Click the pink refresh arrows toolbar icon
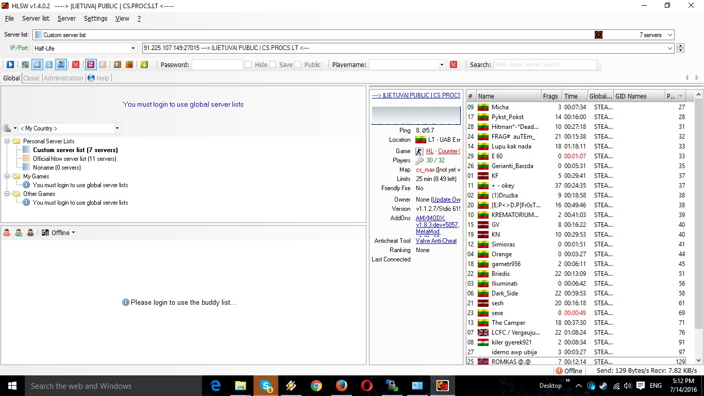704x396 pixels. coord(90,64)
